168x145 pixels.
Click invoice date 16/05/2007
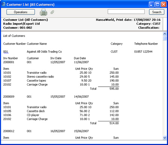[58, 131]
